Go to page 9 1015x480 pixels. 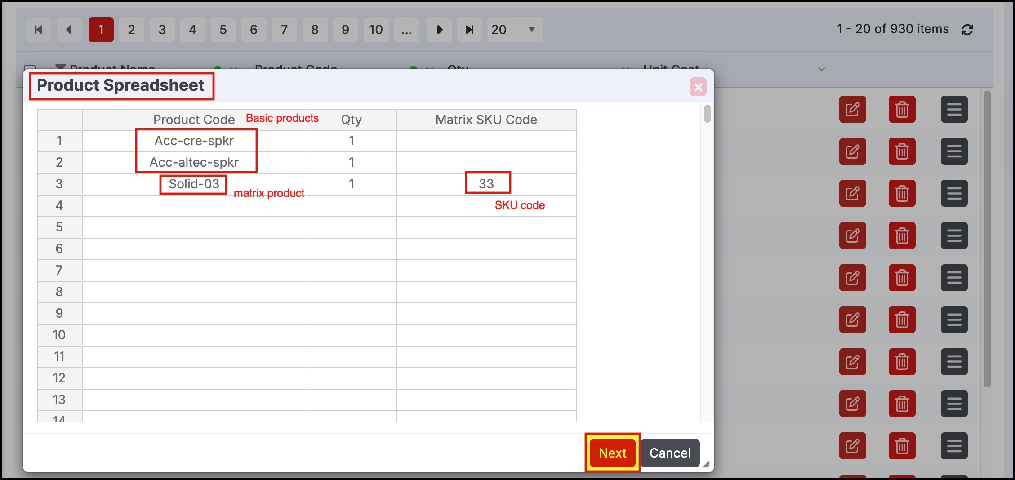pos(345,30)
